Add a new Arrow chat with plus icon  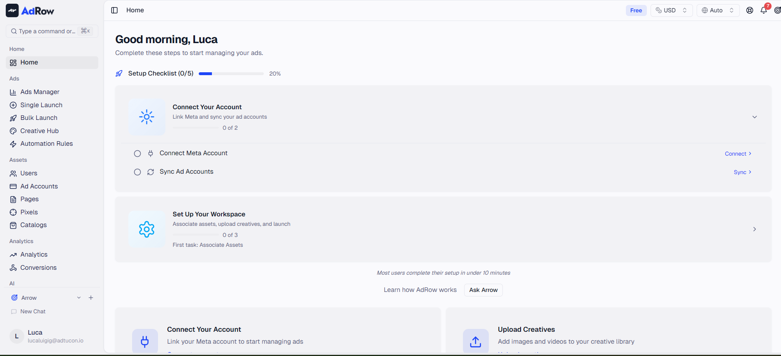pos(91,298)
